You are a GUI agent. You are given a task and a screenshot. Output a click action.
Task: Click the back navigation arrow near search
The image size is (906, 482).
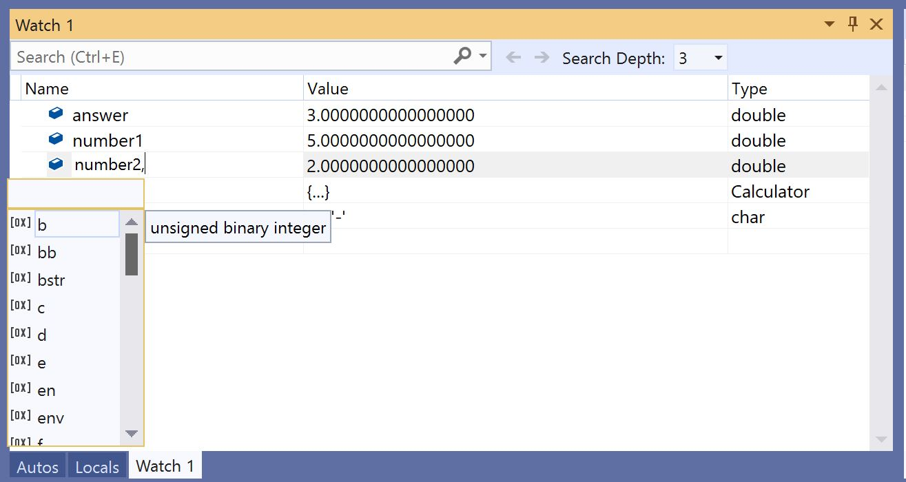pos(515,58)
